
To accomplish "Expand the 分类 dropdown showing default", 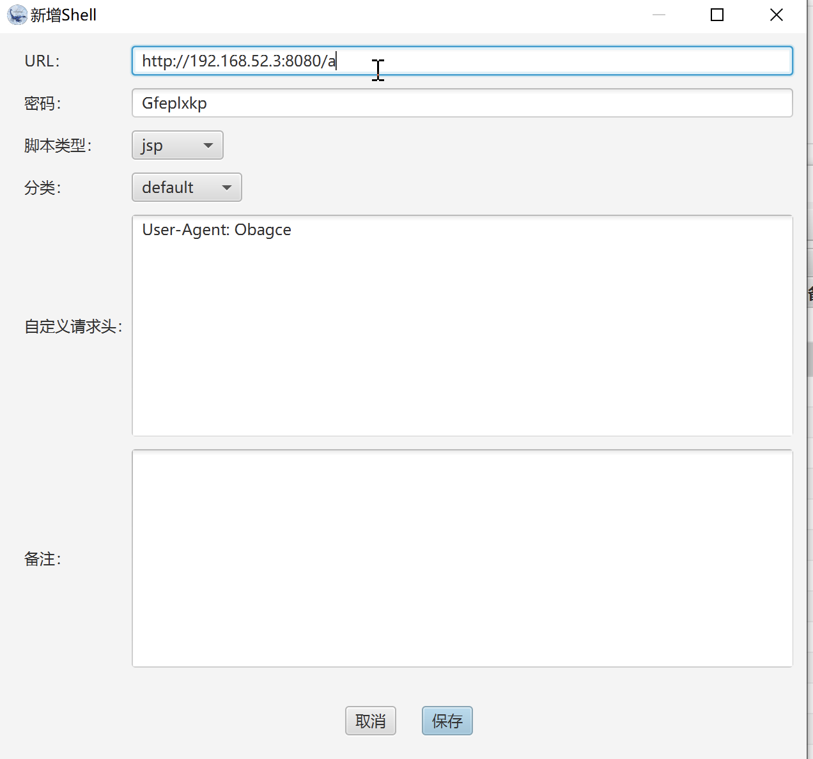I will [186, 187].
